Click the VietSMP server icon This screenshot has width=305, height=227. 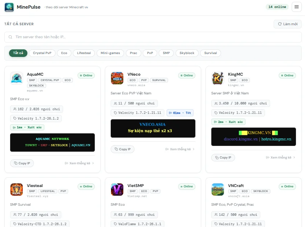117,190
